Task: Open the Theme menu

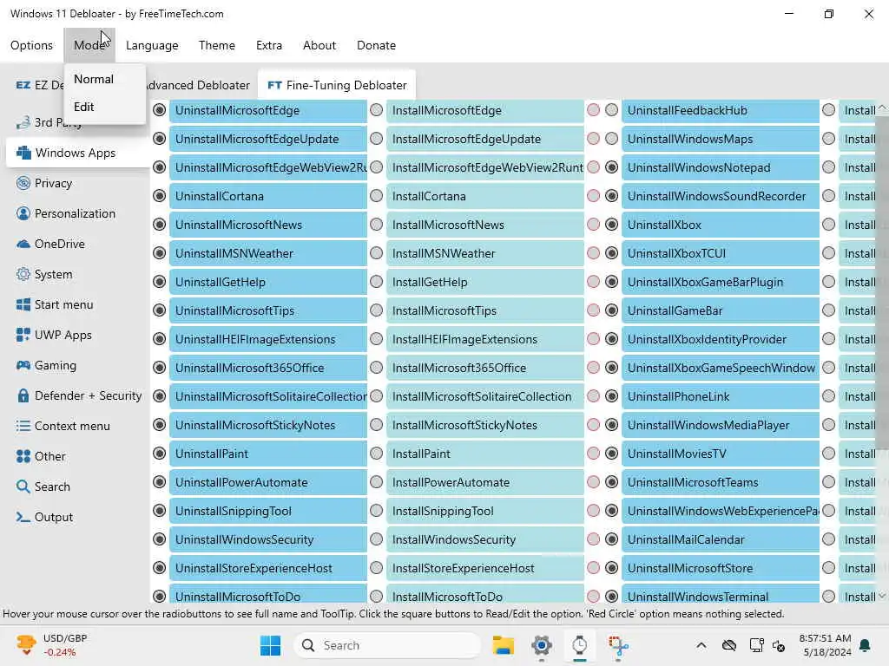Action: click(216, 45)
